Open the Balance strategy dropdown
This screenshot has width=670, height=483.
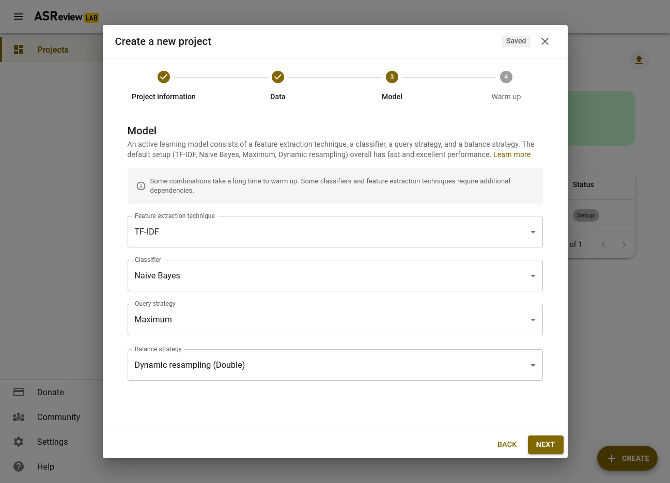[x=335, y=365]
